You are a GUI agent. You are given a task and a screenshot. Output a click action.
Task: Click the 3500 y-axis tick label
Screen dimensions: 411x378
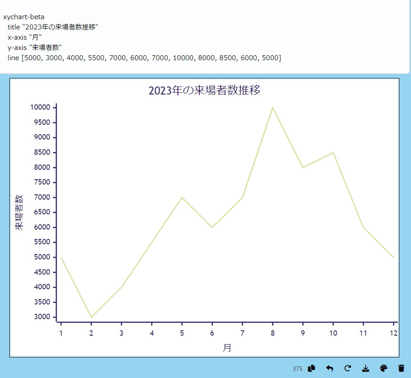pyautogui.click(x=42, y=302)
